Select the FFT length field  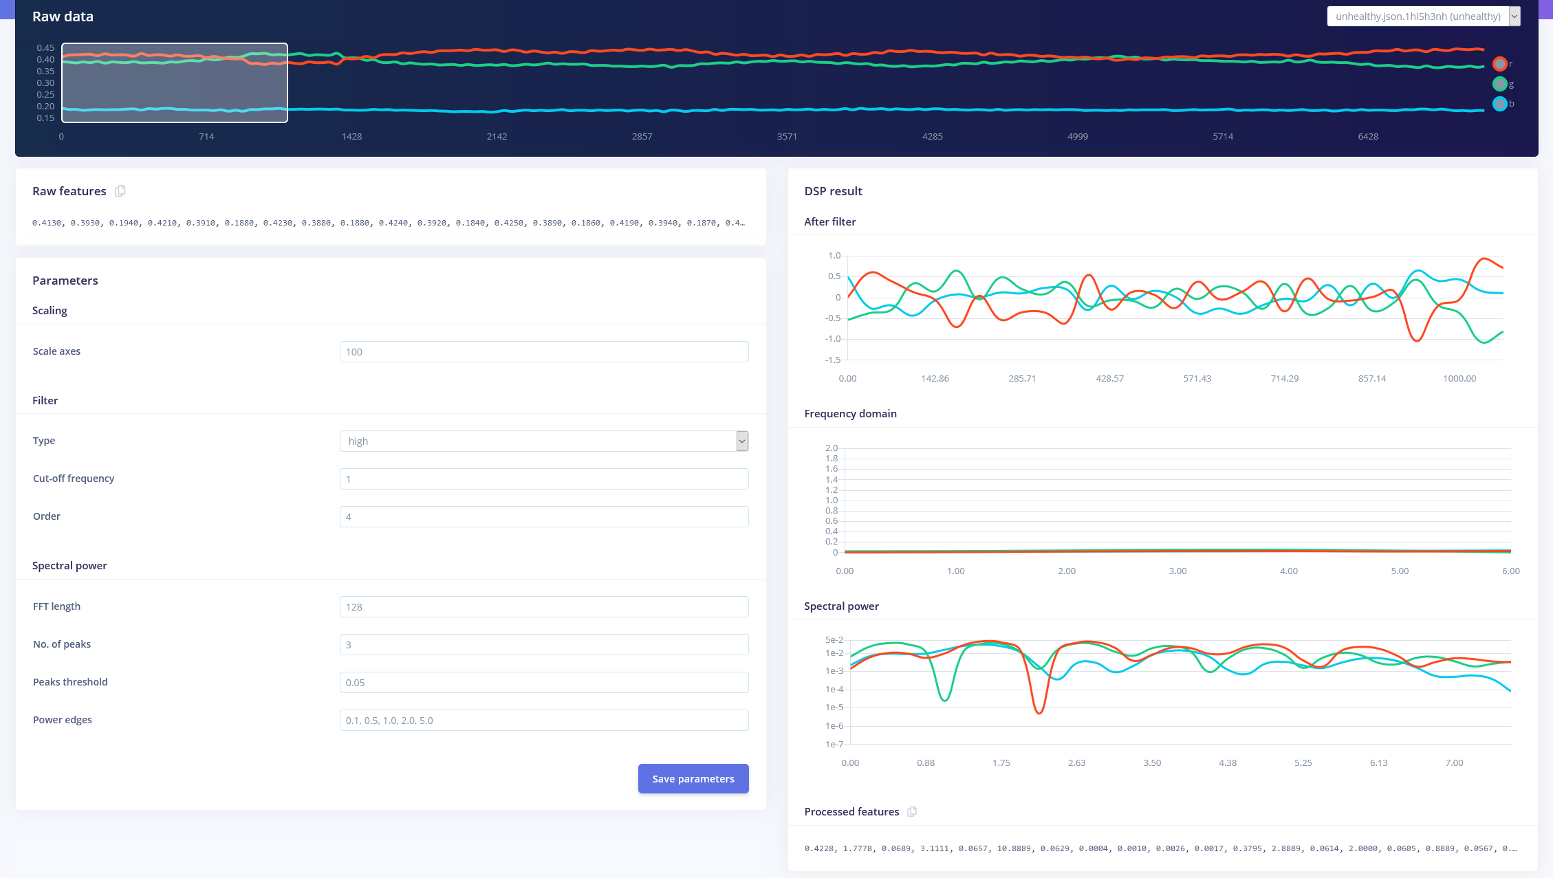(543, 607)
